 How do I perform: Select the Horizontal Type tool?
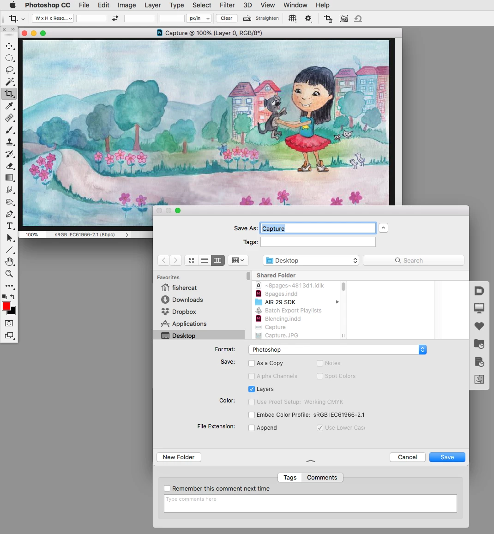click(9, 226)
